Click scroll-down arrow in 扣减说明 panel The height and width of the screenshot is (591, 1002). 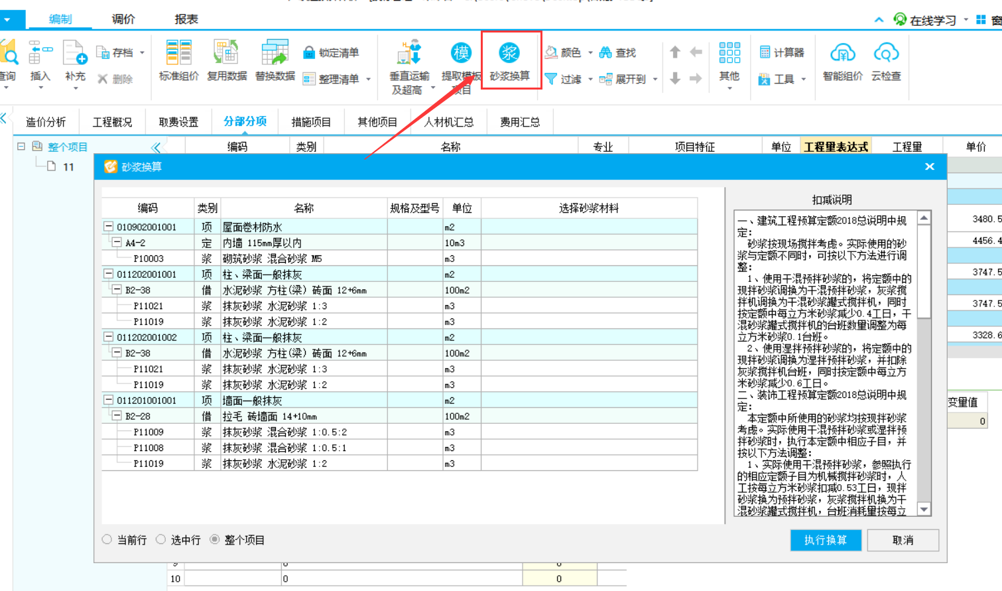click(x=924, y=509)
